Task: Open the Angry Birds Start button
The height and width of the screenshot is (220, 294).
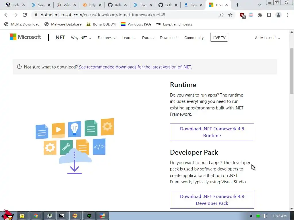Action: click(x=7, y=215)
